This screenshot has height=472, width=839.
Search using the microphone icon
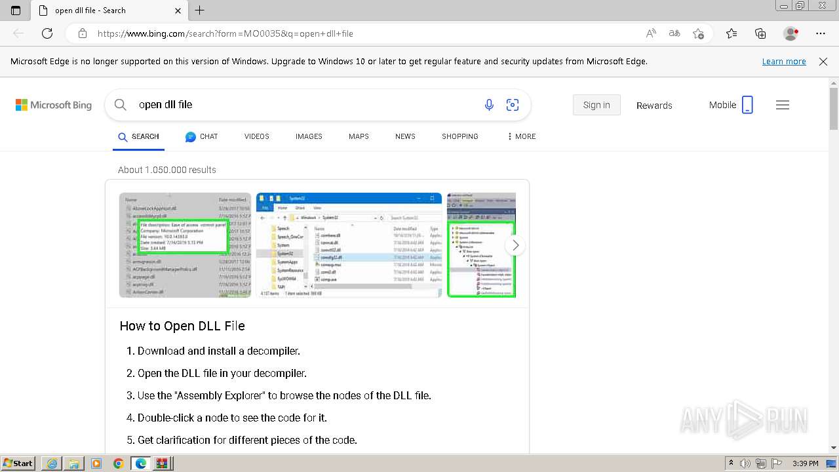tap(489, 104)
